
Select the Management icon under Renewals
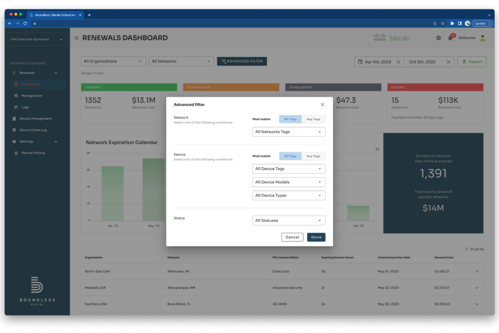click(x=17, y=96)
